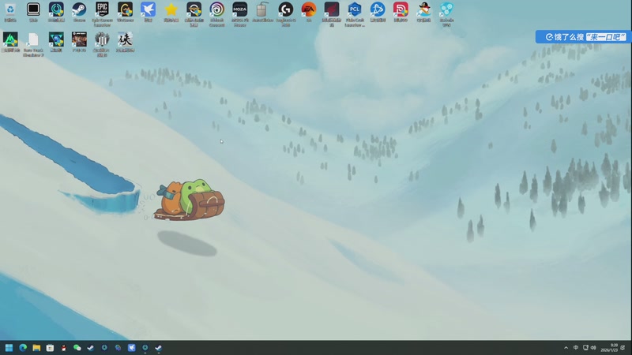Open the volume control in tray

[x=593, y=348]
